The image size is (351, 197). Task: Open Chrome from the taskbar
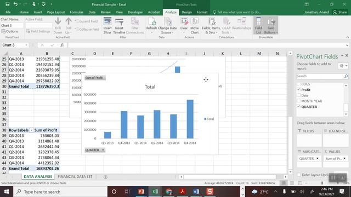pyautogui.click(x=169, y=192)
